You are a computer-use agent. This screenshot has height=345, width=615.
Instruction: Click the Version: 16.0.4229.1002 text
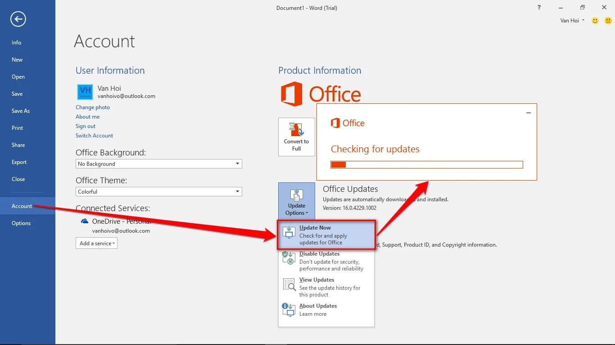[349, 208]
